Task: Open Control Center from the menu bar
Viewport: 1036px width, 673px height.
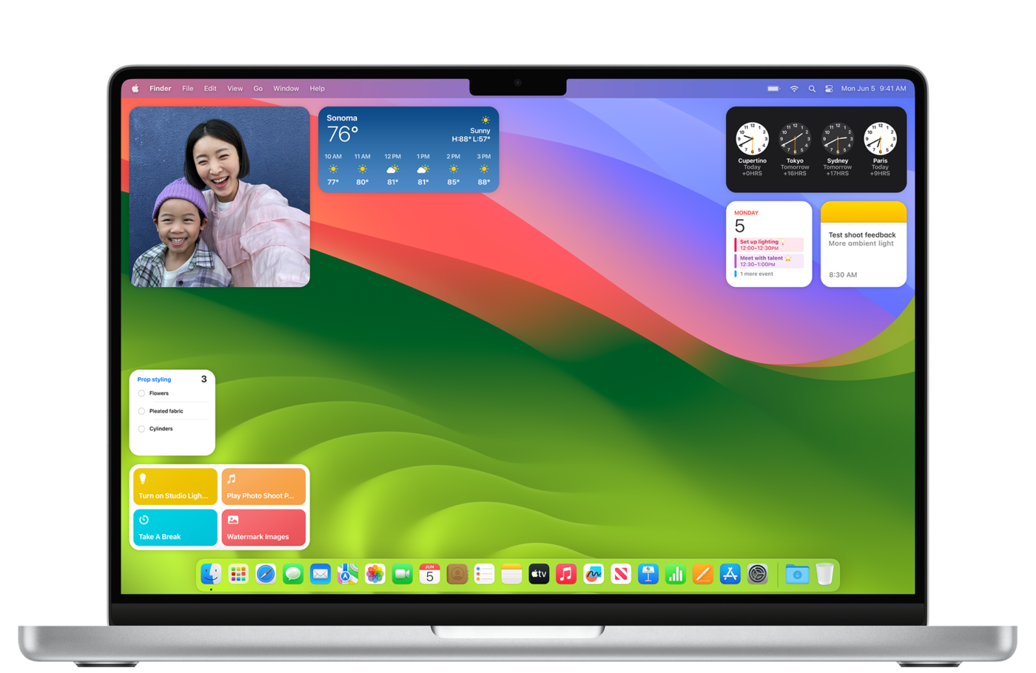Action: 830,88
